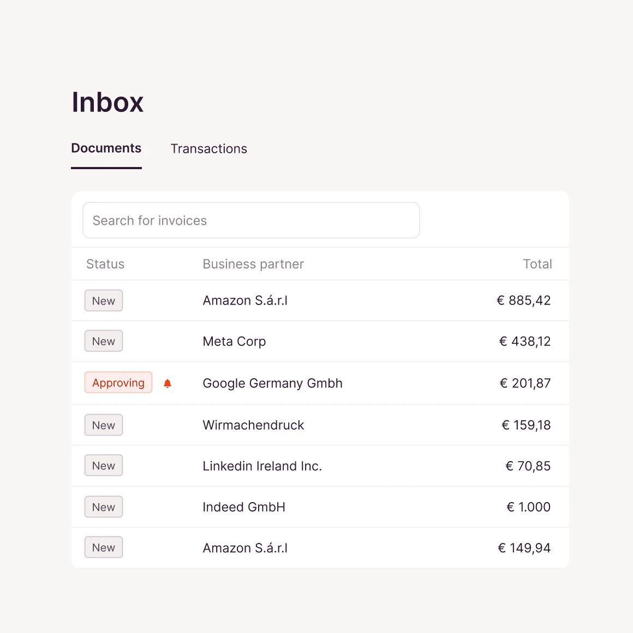Open the Indeed GmbH invoice
This screenshot has height=633, width=633.
[x=244, y=507]
